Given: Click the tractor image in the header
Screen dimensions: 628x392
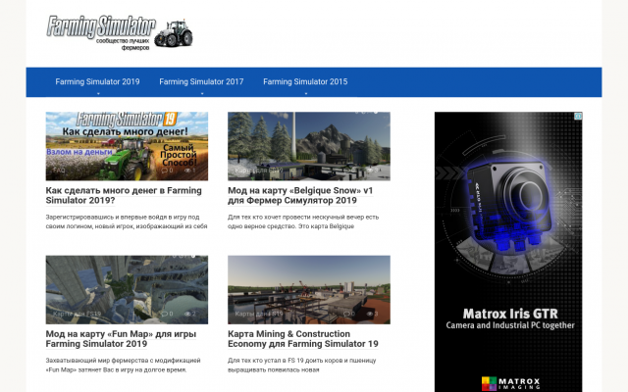Looking at the screenshot, I should [x=174, y=33].
